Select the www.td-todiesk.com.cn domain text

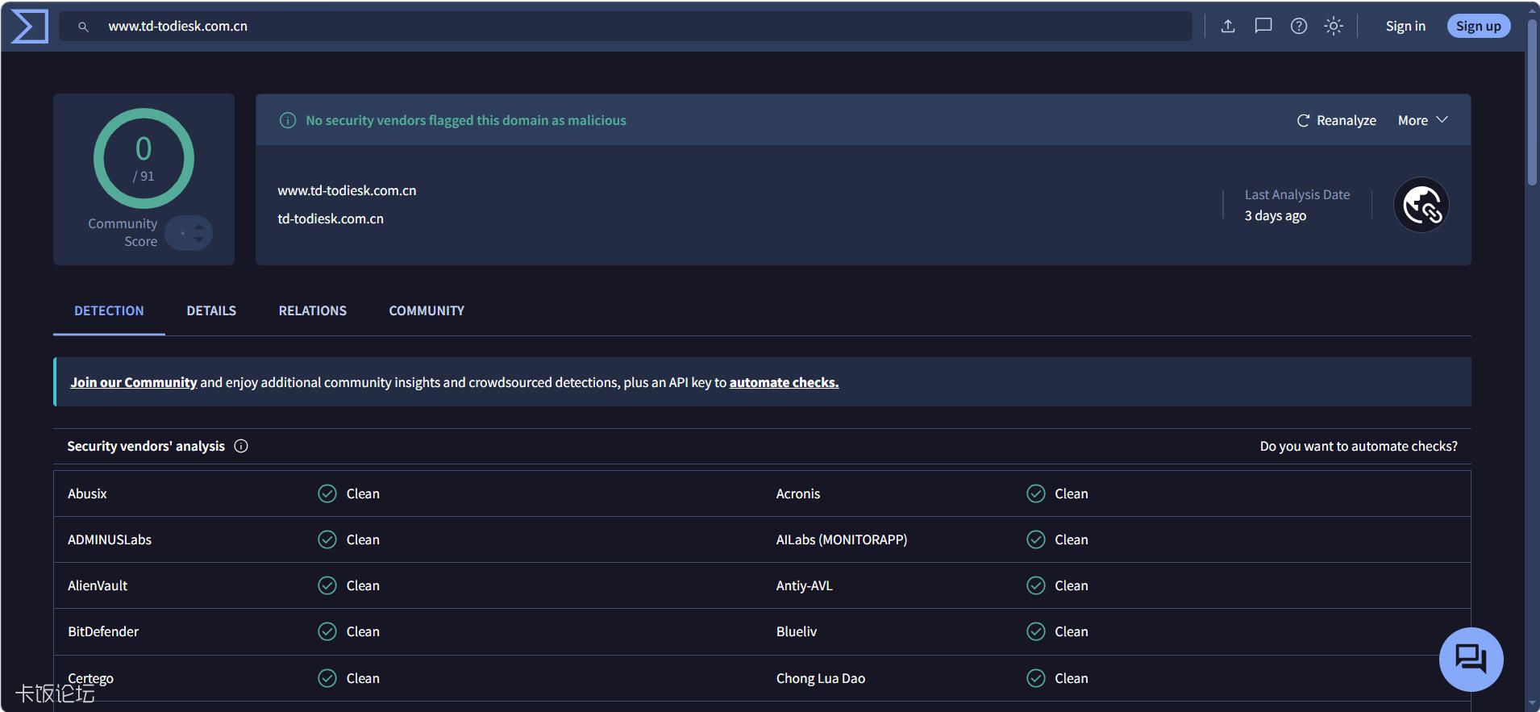[x=347, y=190]
